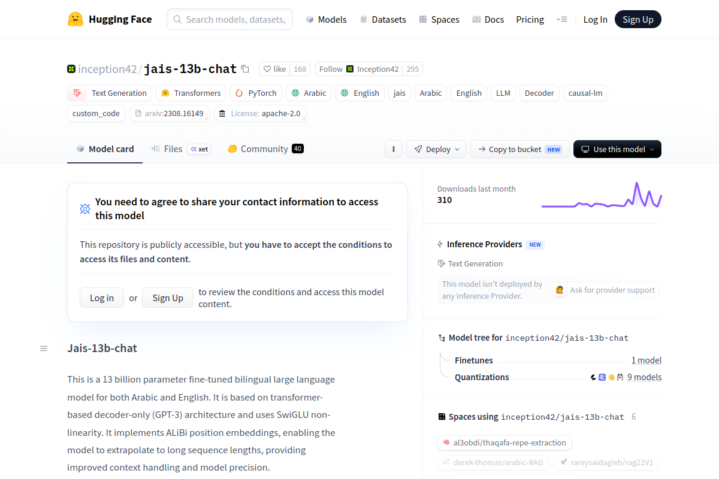
Task: Click Copy to bucket button
Action: (520, 149)
